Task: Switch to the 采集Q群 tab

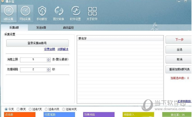Action: [x=14, y=27]
